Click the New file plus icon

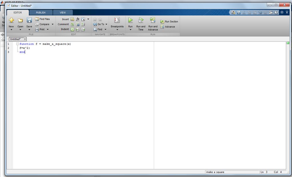click(11, 20)
